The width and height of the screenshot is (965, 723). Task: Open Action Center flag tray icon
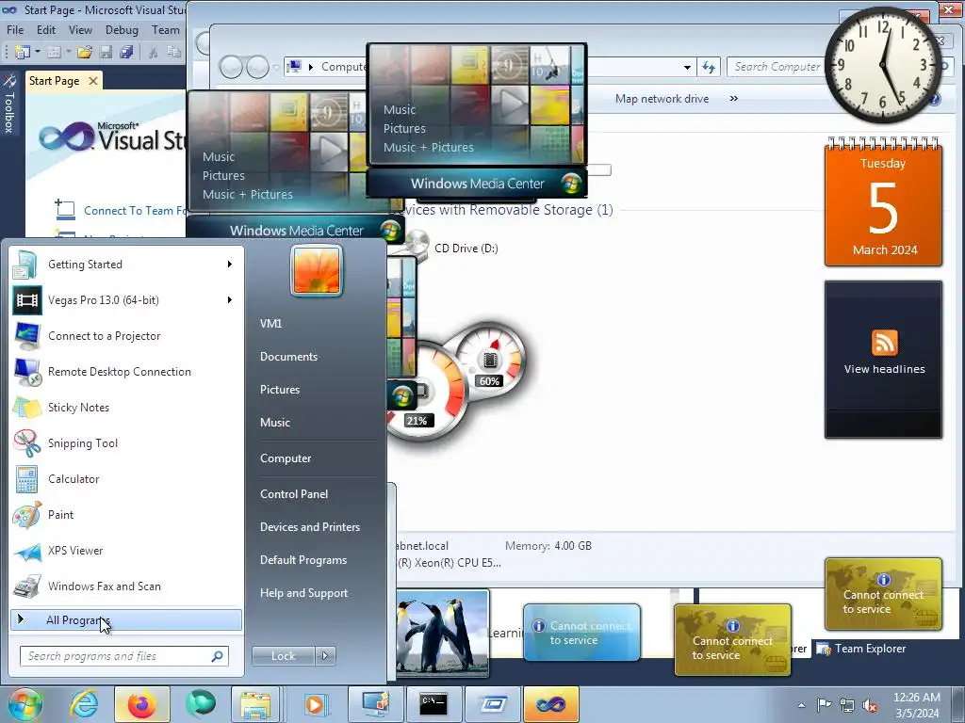coord(824,705)
